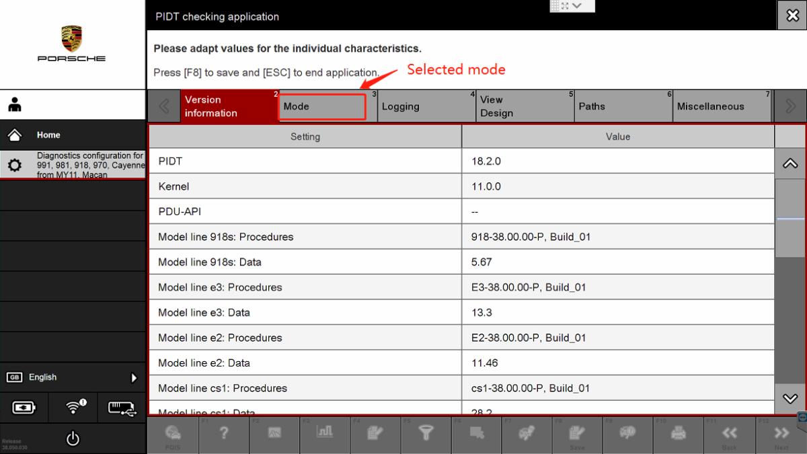Click the 13.3 data value
Screen dimensions: 807x454
point(482,313)
